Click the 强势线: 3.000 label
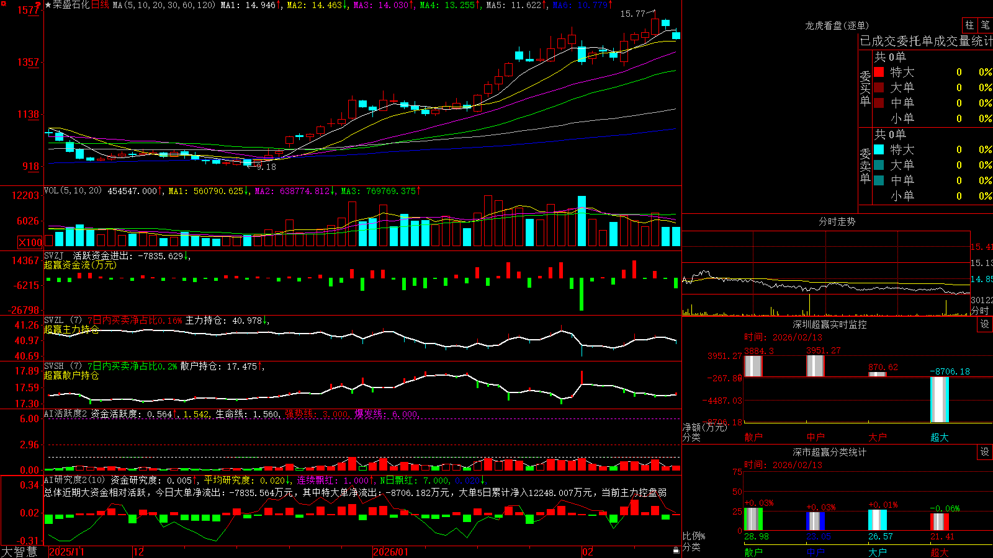Image resolution: width=993 pixels, height=558 pixels. [317, 414]
